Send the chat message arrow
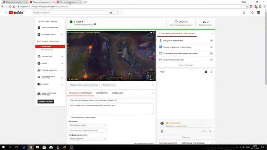This screenshot has width=267, height=150. point(210,131)
